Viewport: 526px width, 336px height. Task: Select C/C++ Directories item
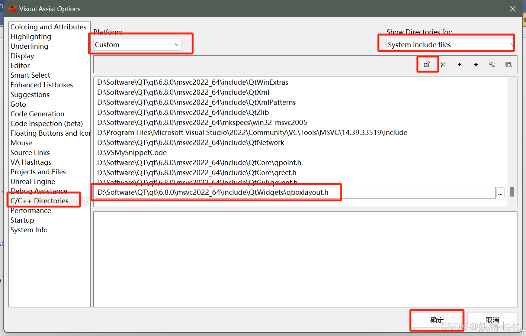[x=39, y=201]
